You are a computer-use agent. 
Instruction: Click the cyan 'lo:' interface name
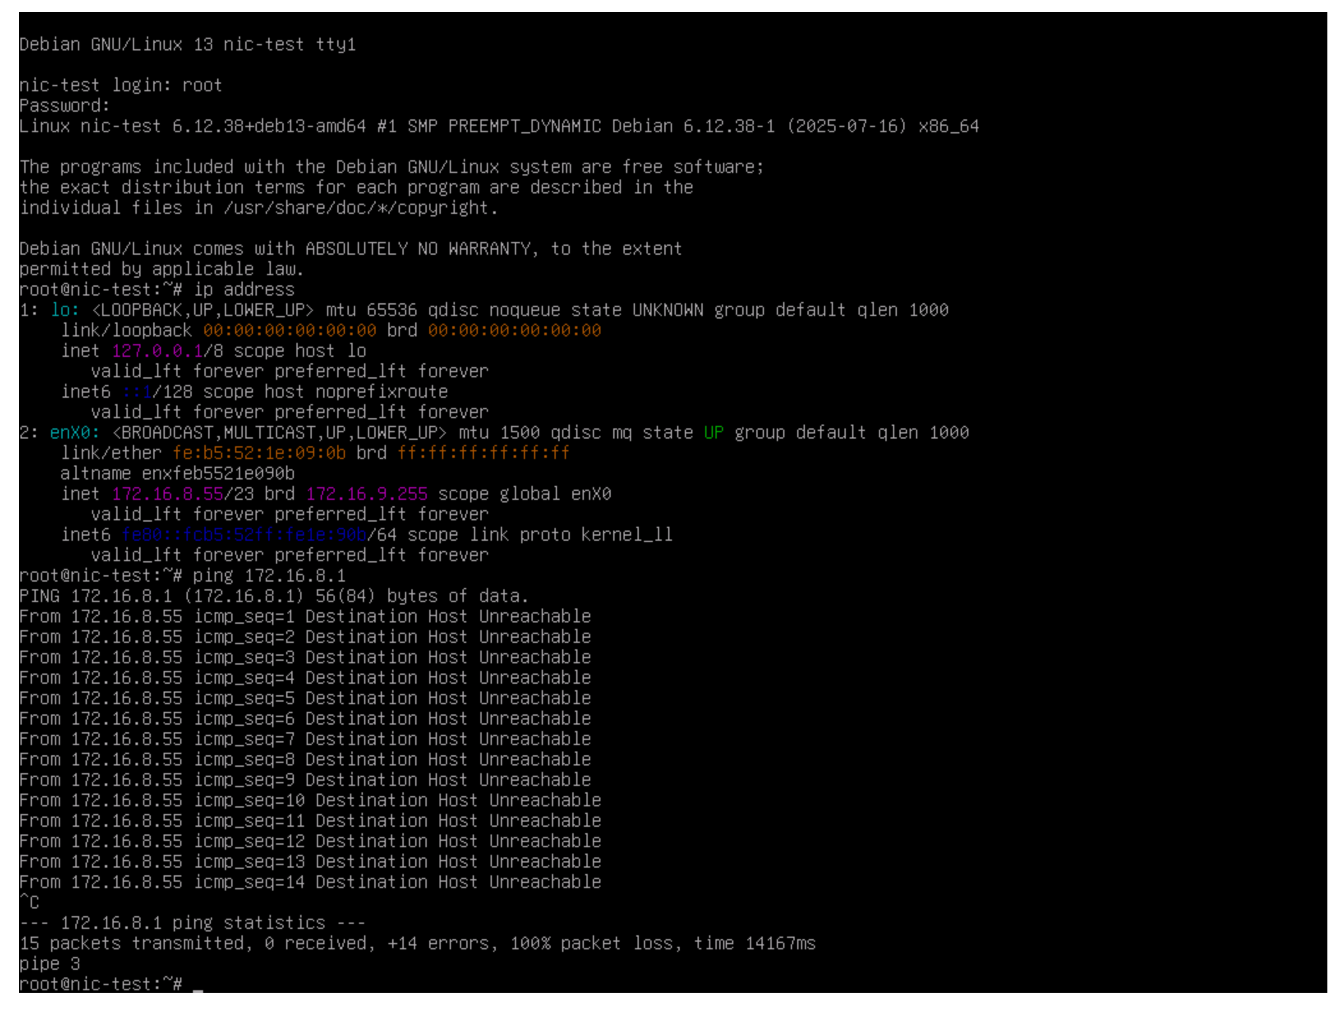(x=65, y=310)
